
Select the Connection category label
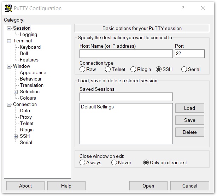click(x=25, y=105)
